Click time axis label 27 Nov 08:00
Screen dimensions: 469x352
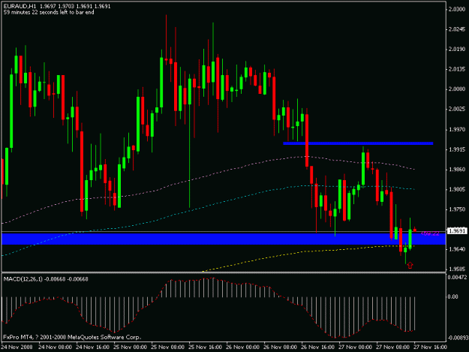pos(392,347)
